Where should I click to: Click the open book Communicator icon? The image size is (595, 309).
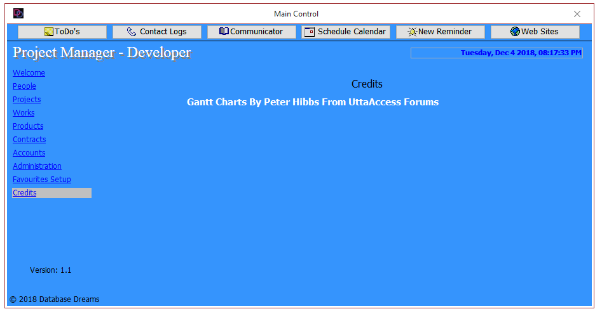[x=224, y=32]
